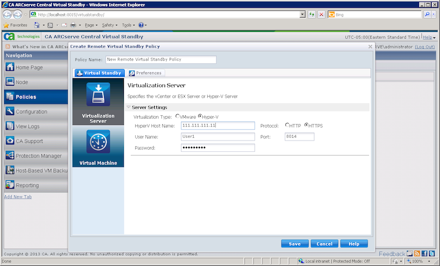Select HTTP protocol
Screen dimensions: 440x266
tap(287, 125)
